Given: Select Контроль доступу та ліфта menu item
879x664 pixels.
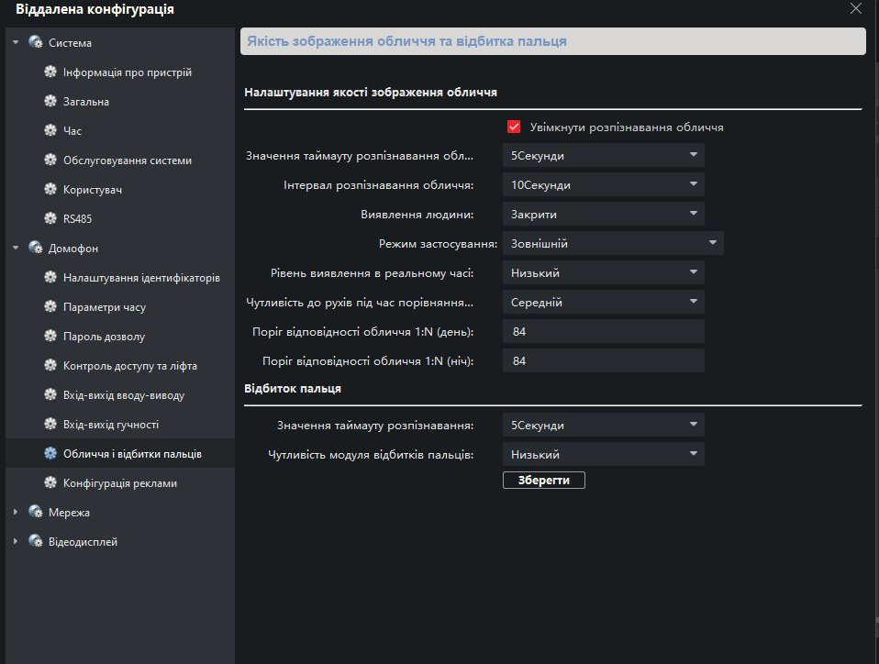Looking at the screenshot, I should (129, 366).
